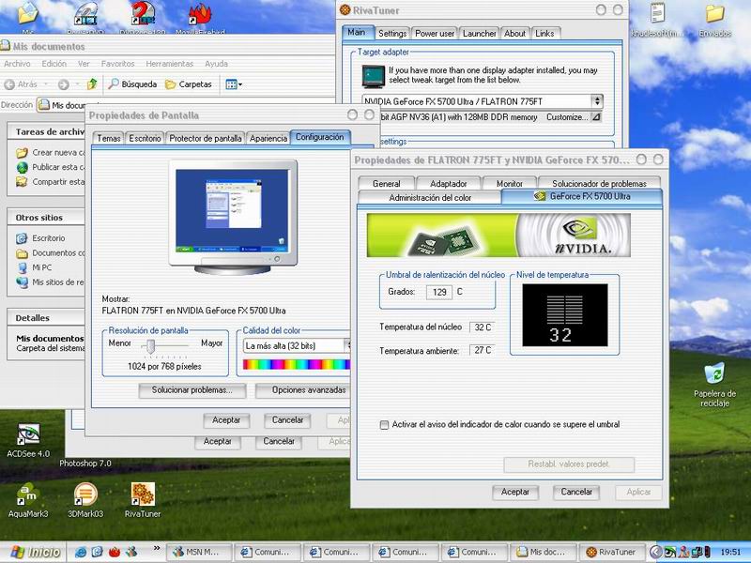This screenshot has width=751, height=563.
Task: Click the Customize button in RivaTuner
Action: (x=567, y=116)
